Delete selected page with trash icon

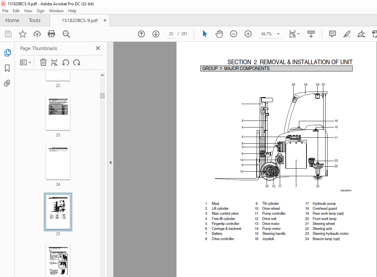(43, 62)
